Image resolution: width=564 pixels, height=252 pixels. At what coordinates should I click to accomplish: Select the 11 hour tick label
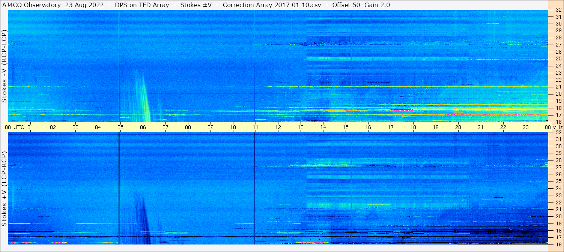pyautogui.click(x=256, y=127)
